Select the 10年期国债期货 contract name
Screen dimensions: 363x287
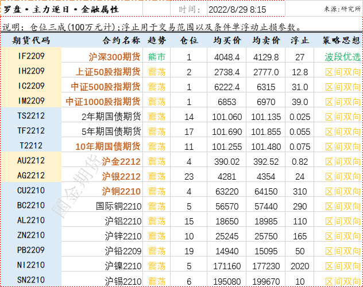(108, 146)
